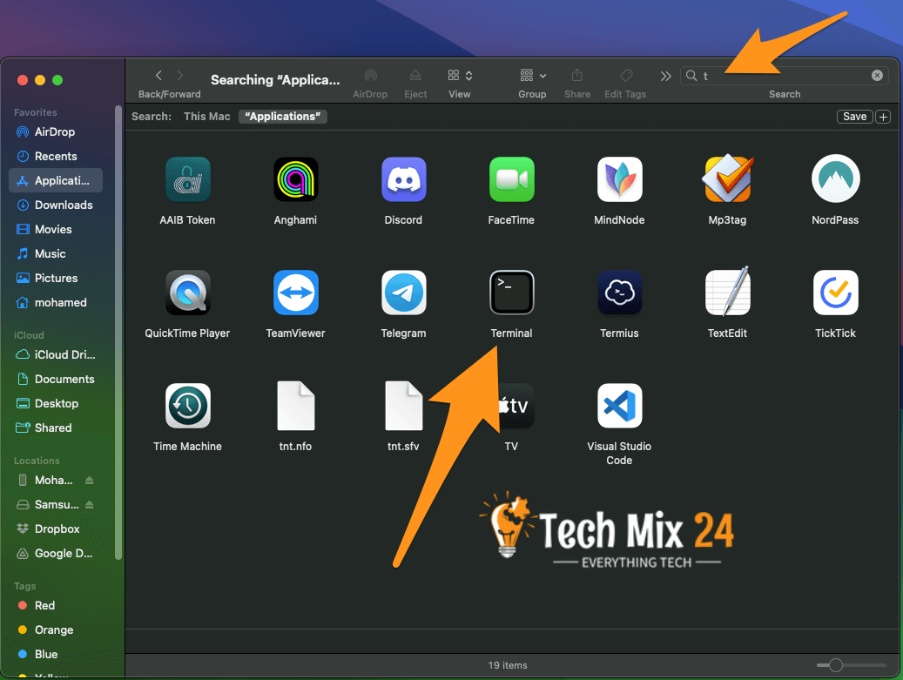Open the View mode dropdown
This screenshot has width=903, height=680.
[460, 76]
